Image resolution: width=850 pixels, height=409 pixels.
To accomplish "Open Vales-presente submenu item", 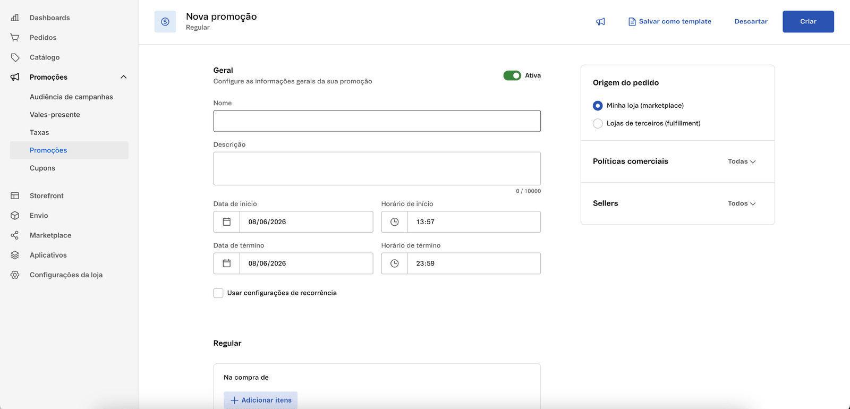I will point(55,115).
